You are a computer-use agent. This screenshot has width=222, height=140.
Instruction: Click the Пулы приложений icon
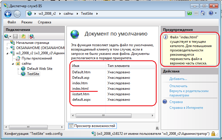tap(18, 58)
